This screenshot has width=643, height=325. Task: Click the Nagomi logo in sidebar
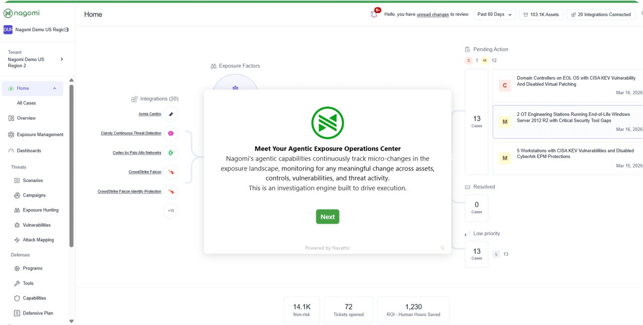[23, 13]
